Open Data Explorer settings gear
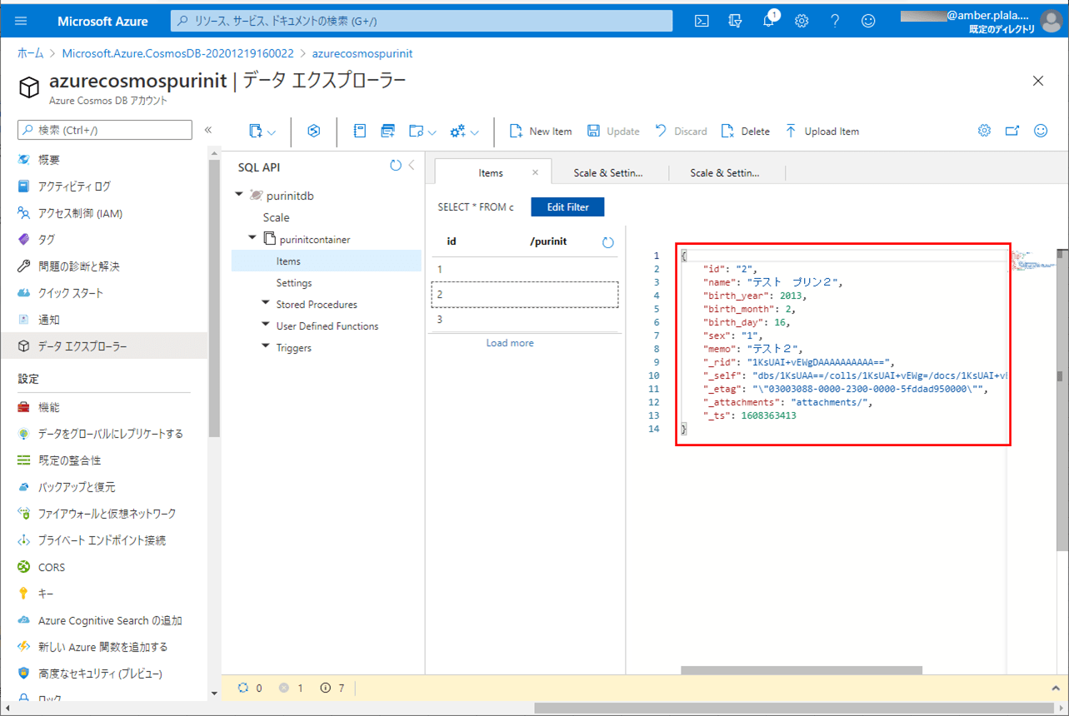The height and width of the screenshot is (716, 1069). (984, 131)
